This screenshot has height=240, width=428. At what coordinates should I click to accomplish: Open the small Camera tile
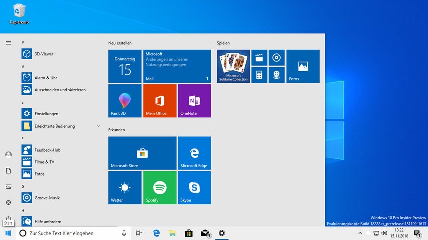[x=277, y=75]
